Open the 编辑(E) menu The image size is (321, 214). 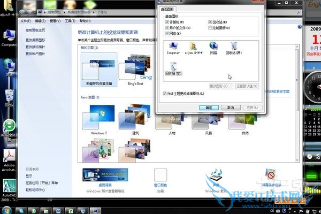pos(40,21)
